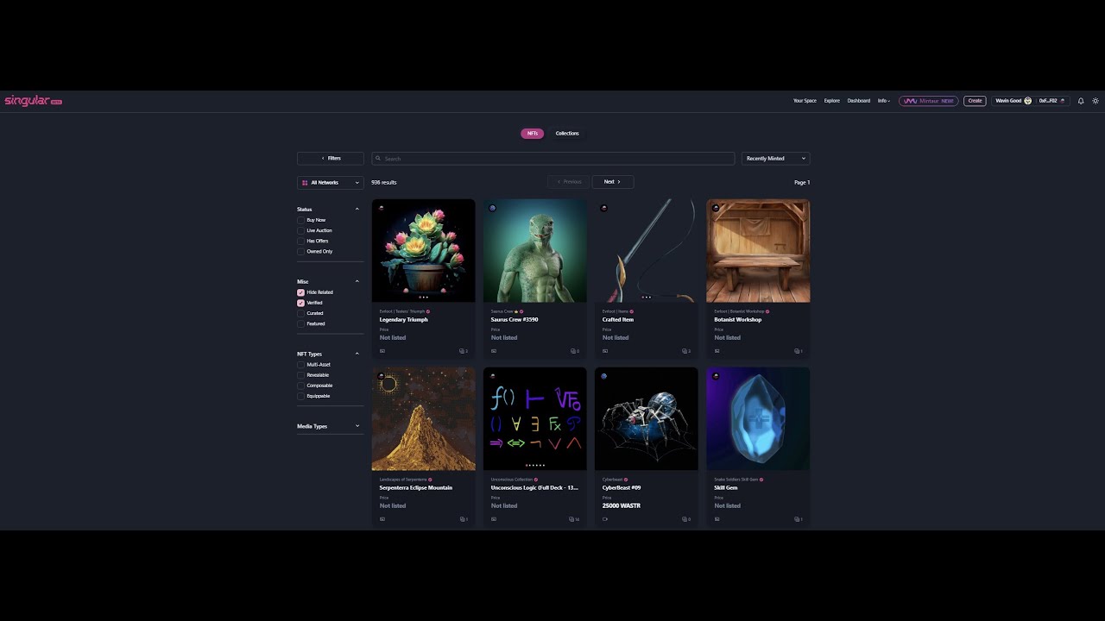1105x621 pixels.
Task: Click resources count icon on Legendary Triumph card
Action: pyautogui.click(x=463, y=351)
